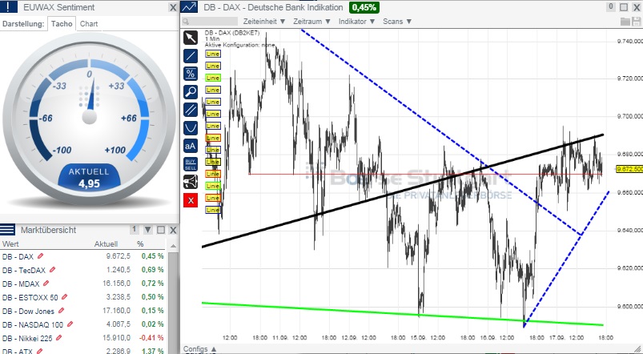Click the chart line icon beside DB - DAX title
Image resolution: width=643 pixels, height=354 pixels.
pyautogui.click(x=189, y=7)
